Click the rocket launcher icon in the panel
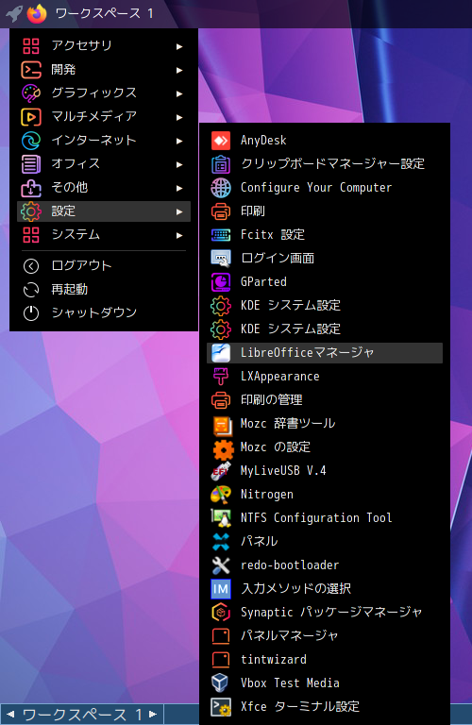 [14, 13]
